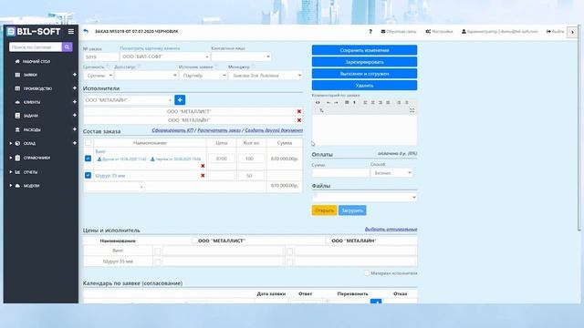Add a new Задачи entry with plus icon
Viewport: 584px width, 328px height.
click(x=75, y=116)
